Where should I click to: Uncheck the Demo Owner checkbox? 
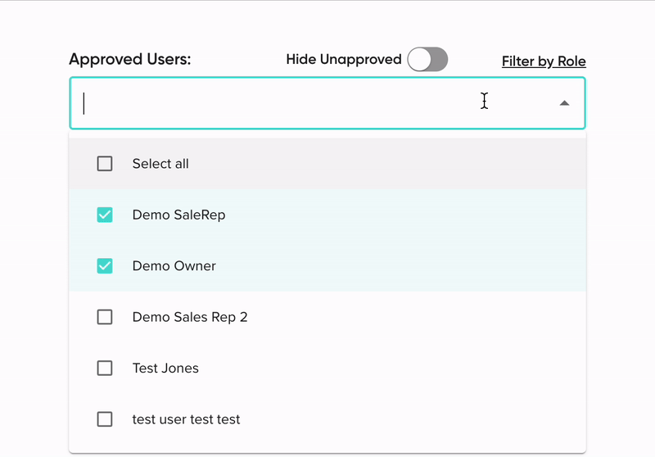(x=105, y=266)
